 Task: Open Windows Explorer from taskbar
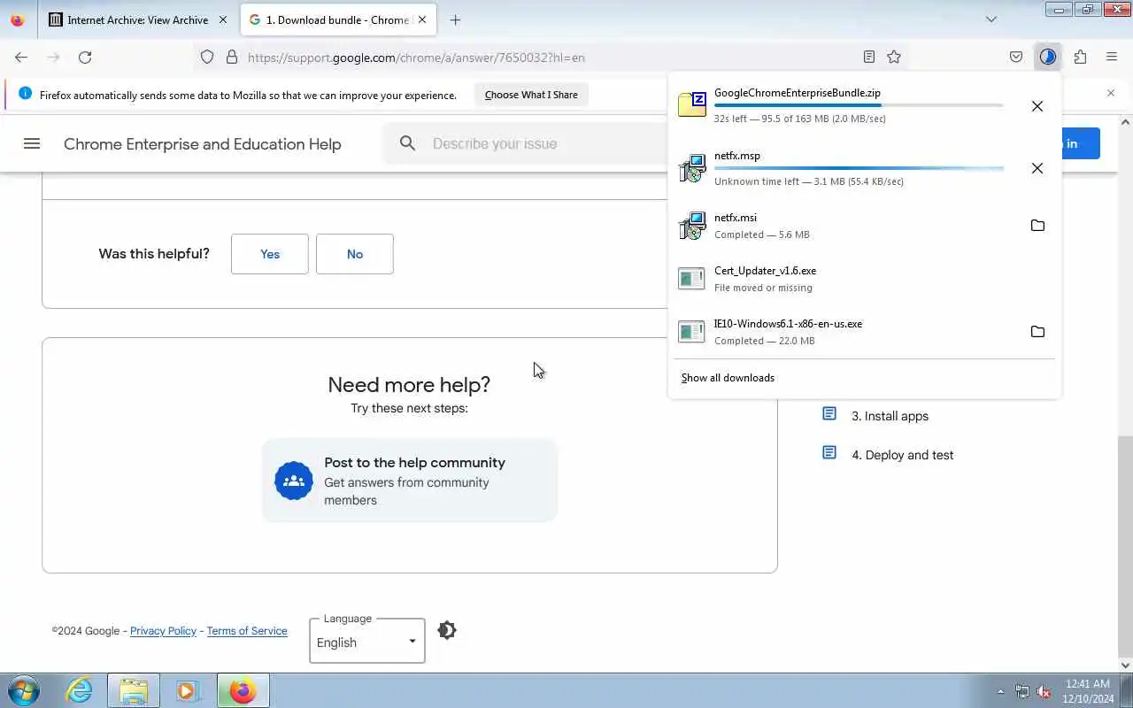134,690
